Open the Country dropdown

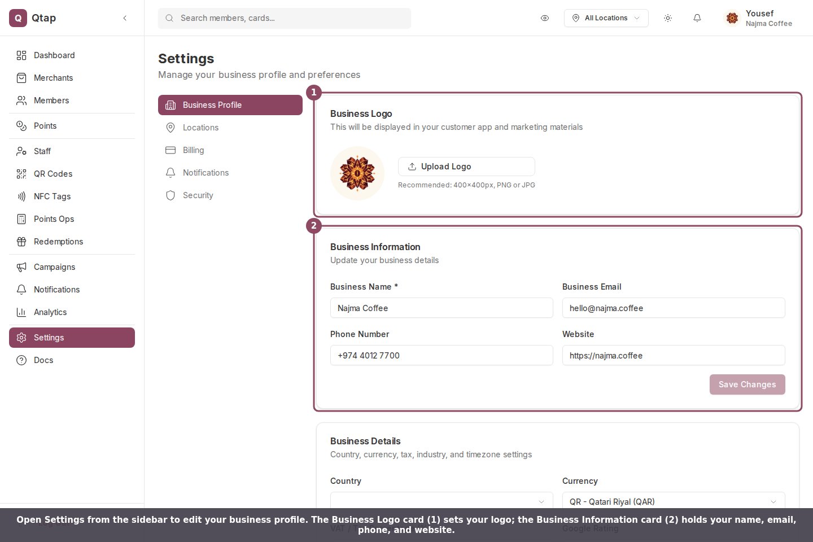tap(442, 501)
